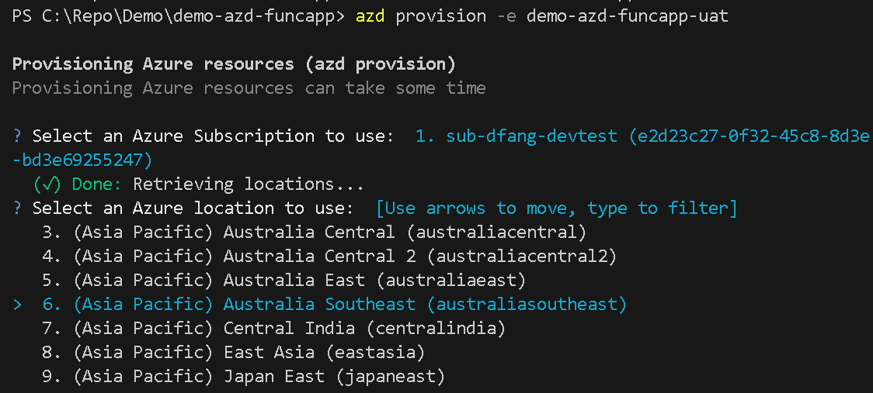
Task: Pick Australia East (australiaeast) location
Action: [284, 280]
